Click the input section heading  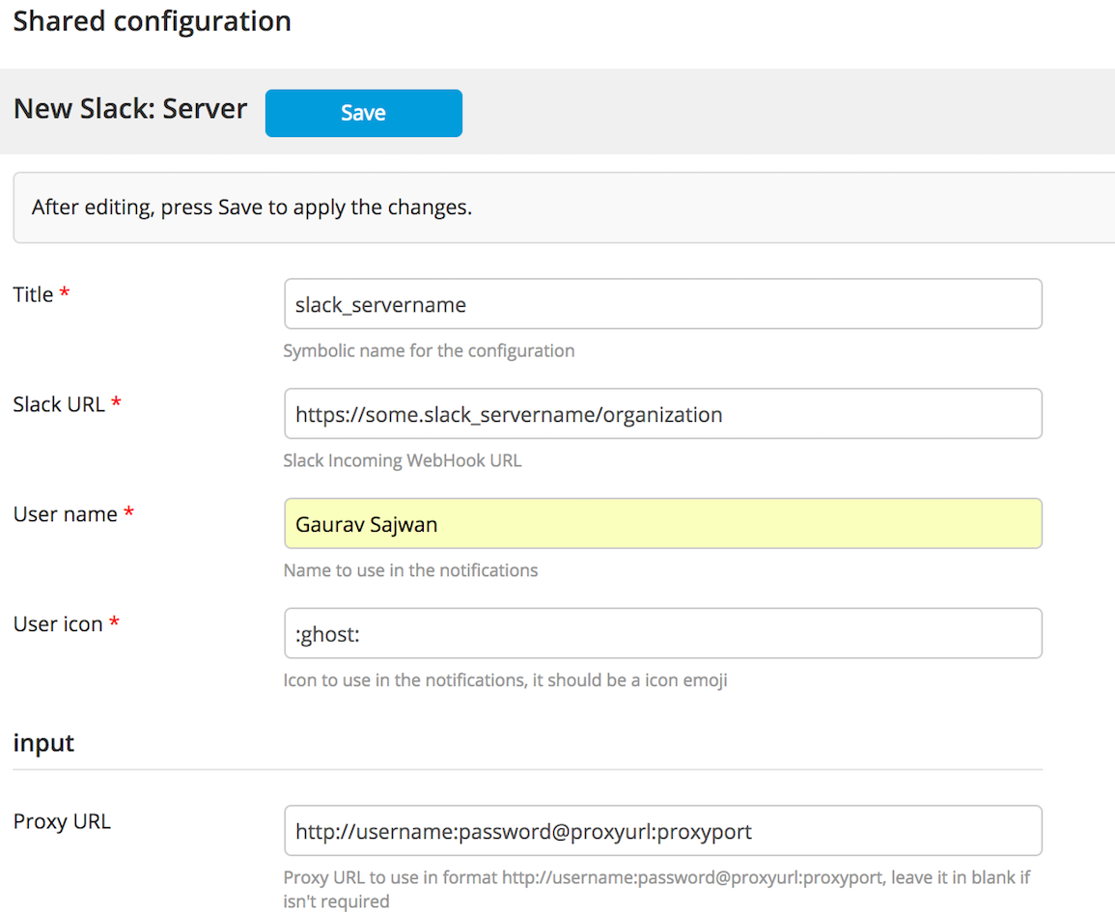(43, 743)
